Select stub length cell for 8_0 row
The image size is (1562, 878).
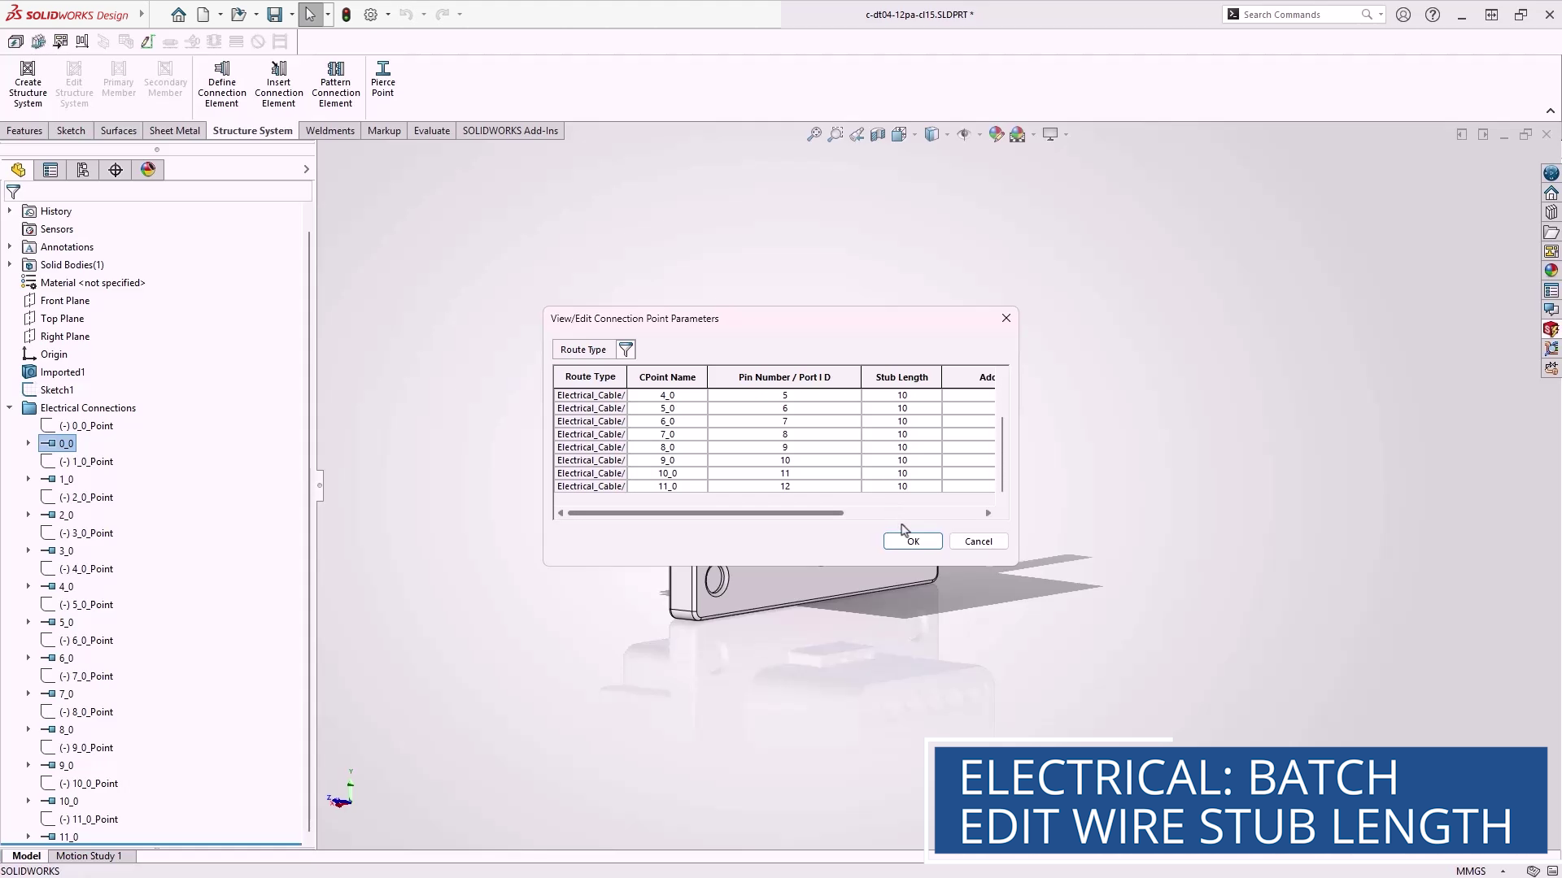click(x=901, y=447)
